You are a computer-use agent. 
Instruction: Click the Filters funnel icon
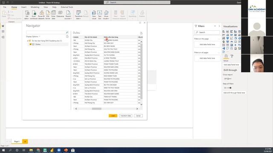click(x=196, y=26)
